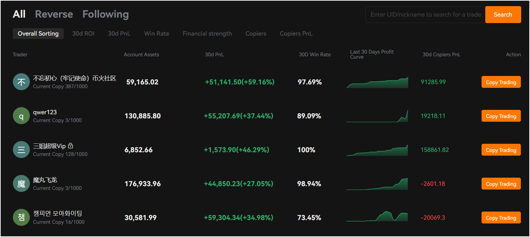Focus the UID/nickname search field
The image size is (530, 237).
(x=425, y=15)
